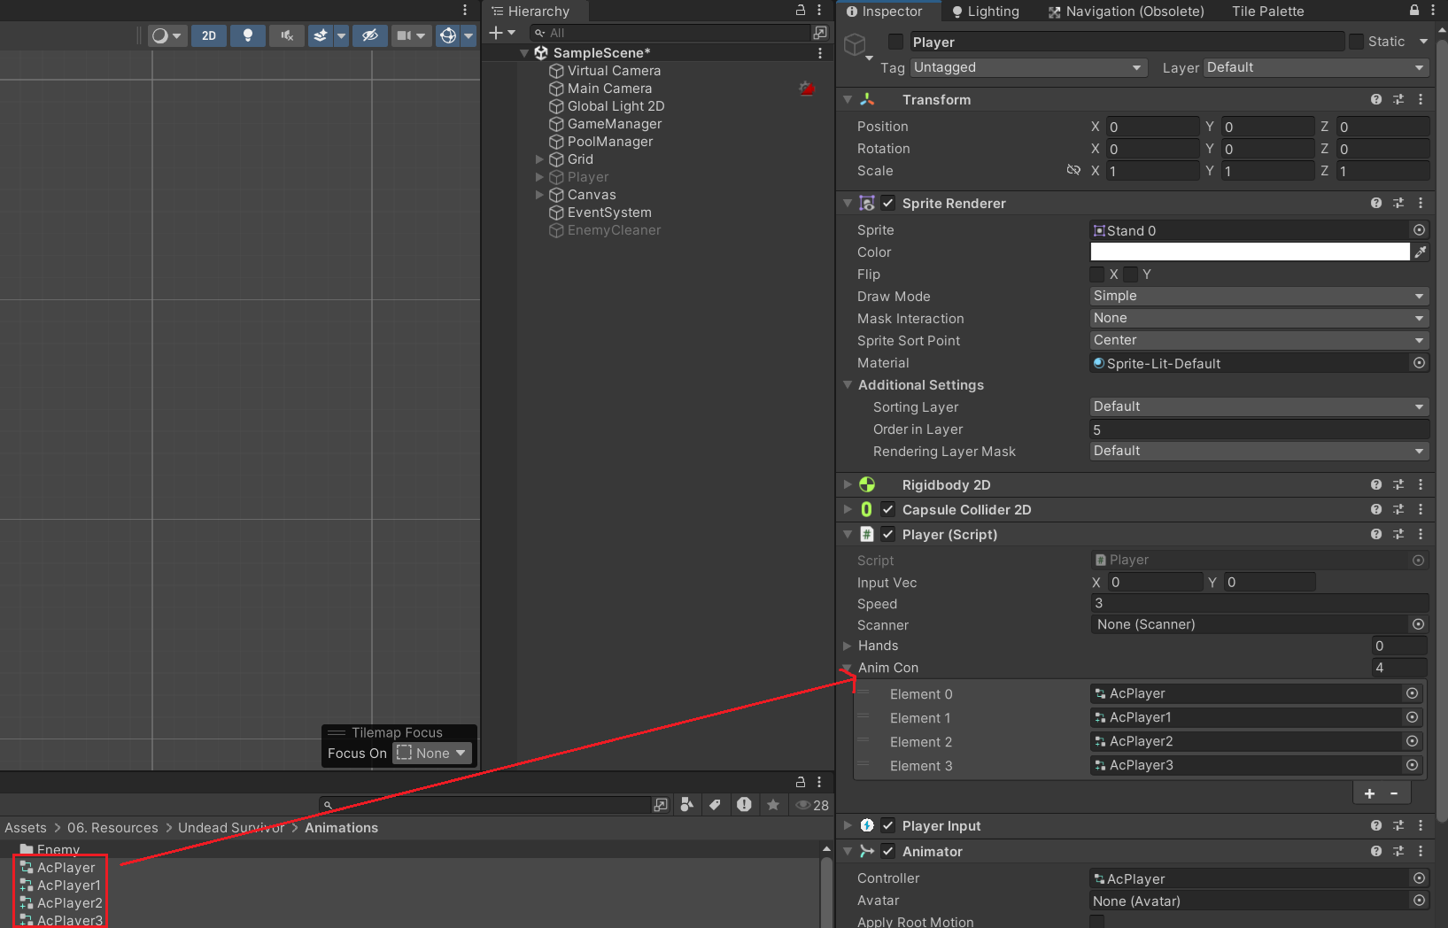Switch to the Tile Palette tab
This screenshot has height=928, width=1448.
(1267, 12)
